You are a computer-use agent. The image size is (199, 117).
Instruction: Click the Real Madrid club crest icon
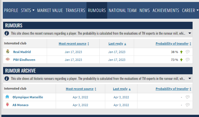click(x=8, y=52)
